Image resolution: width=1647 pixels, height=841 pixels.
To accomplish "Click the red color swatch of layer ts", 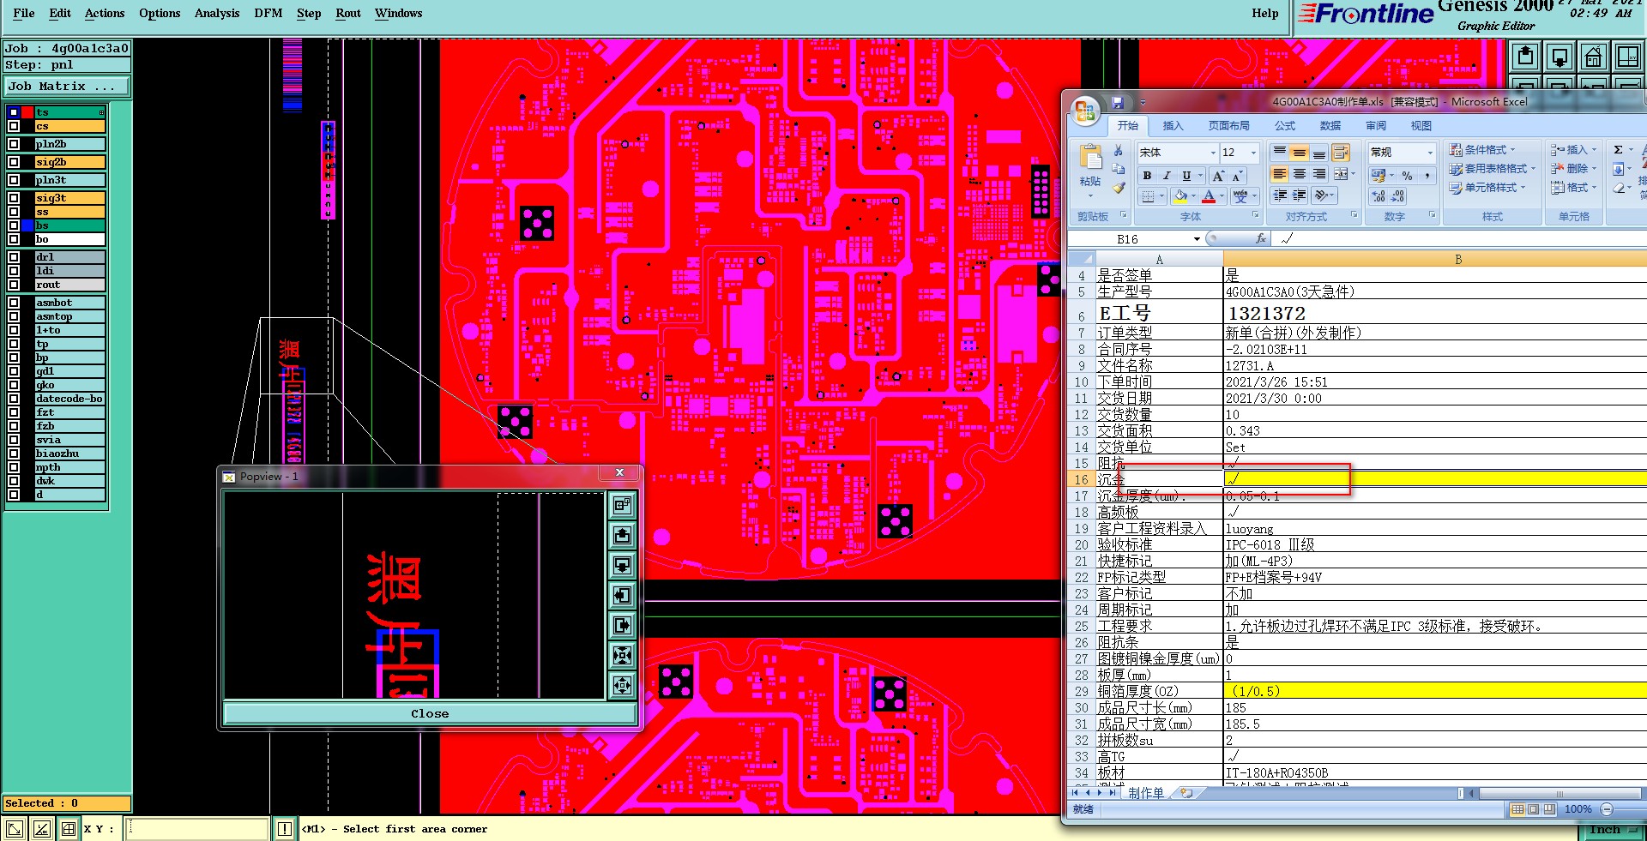I will click(27, 112).
